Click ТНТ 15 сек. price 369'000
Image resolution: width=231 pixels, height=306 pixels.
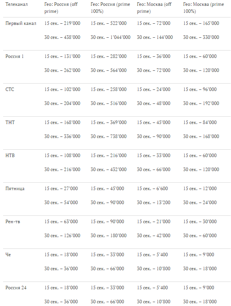pyautogui.click(x=108, y=122)
